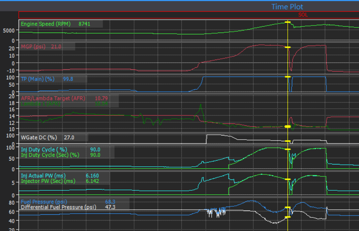The width and height of the screenshot is (359, 231).
Task: Click the Injector PW (Sec) value 6.142
Action: [x=92, y=181]
